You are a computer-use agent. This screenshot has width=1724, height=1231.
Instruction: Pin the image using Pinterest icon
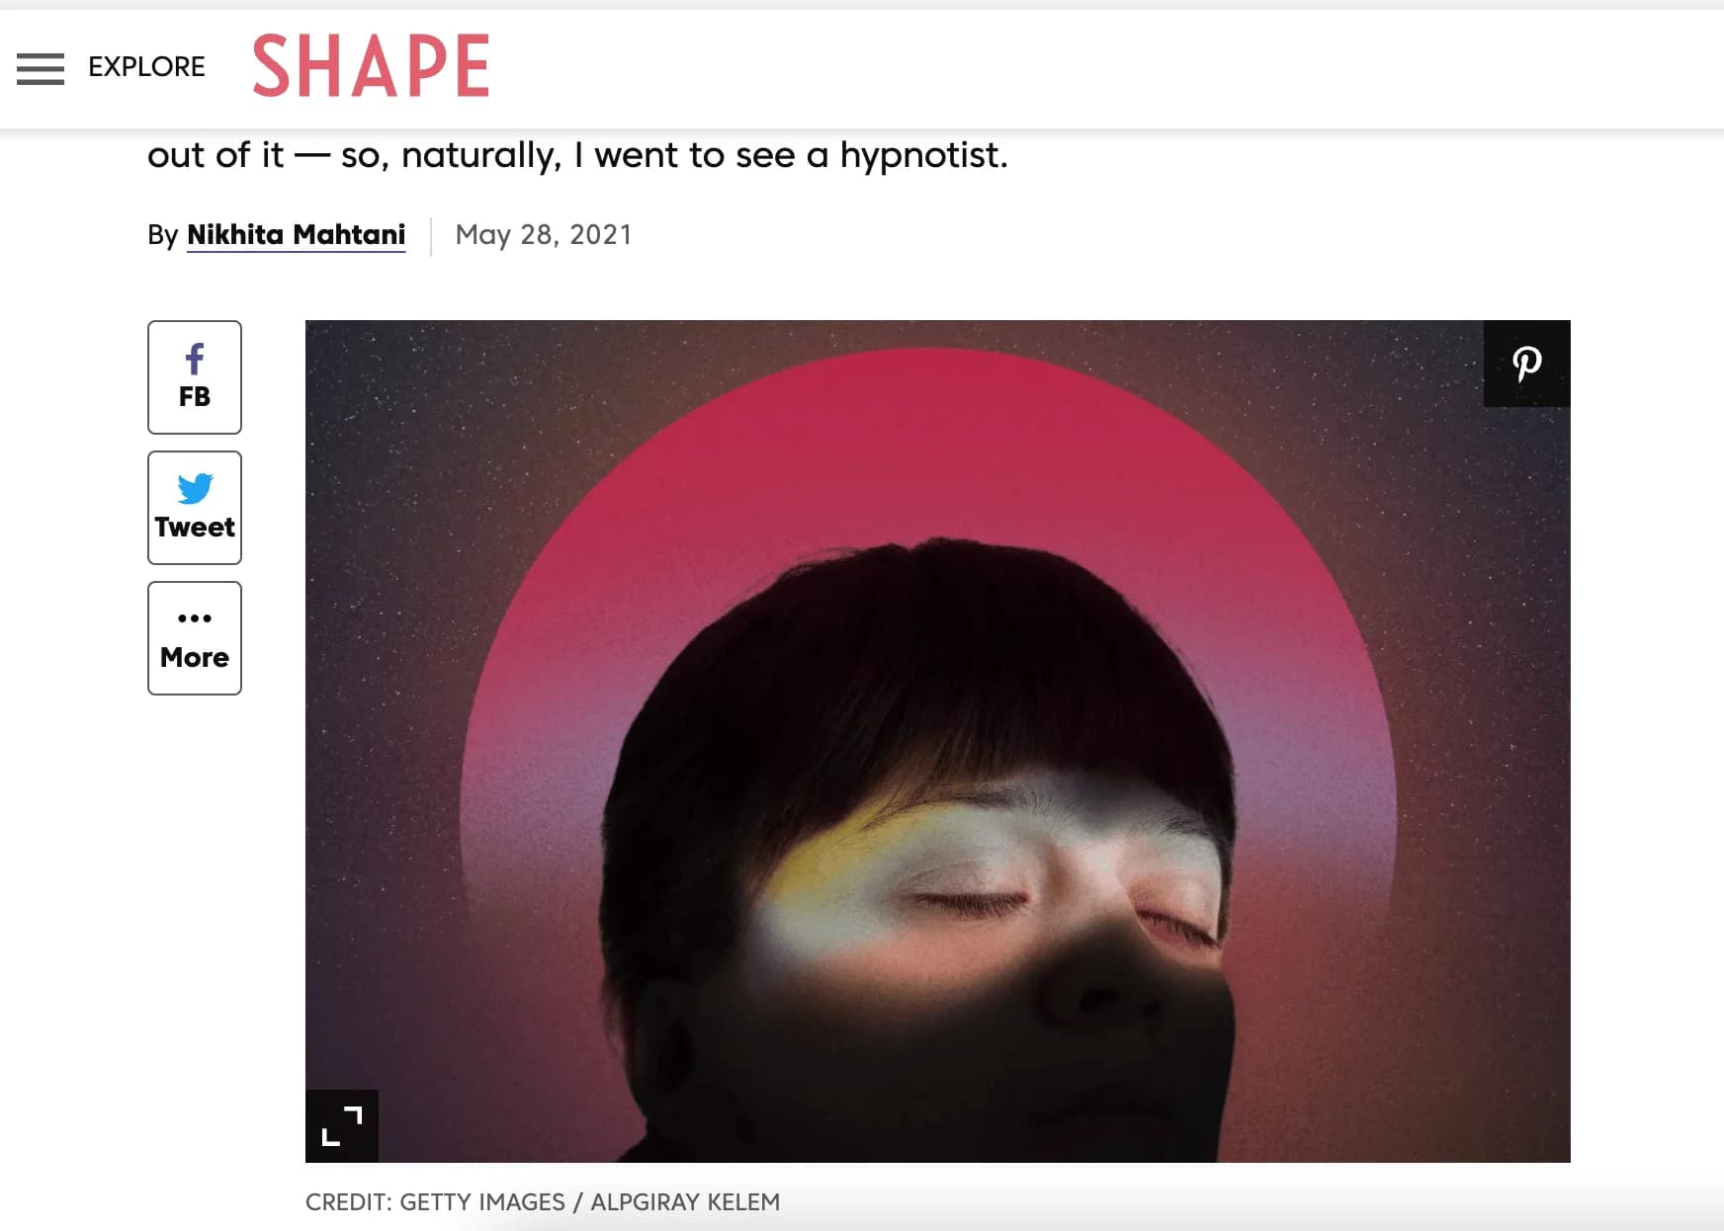click(1526, 364)
